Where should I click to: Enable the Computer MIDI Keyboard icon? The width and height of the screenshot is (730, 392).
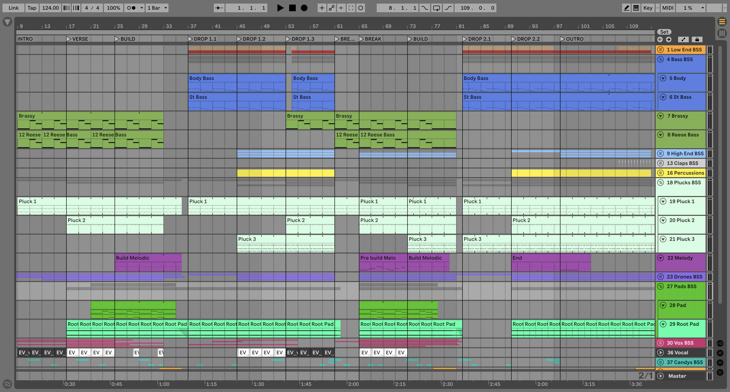click(636, 8)
